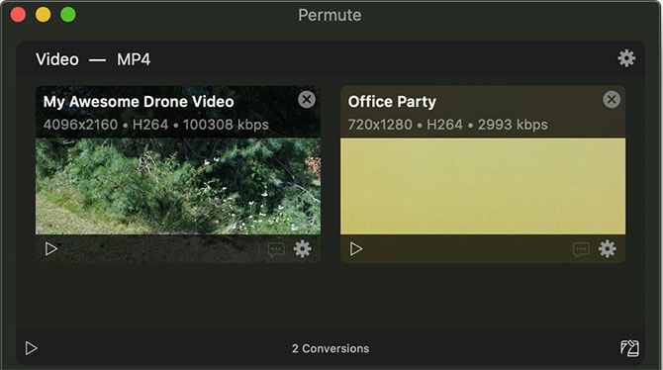The image size is (663, 370).
Task: Select the Video category label
Action: pyautogui.click(x=57, y=59)
